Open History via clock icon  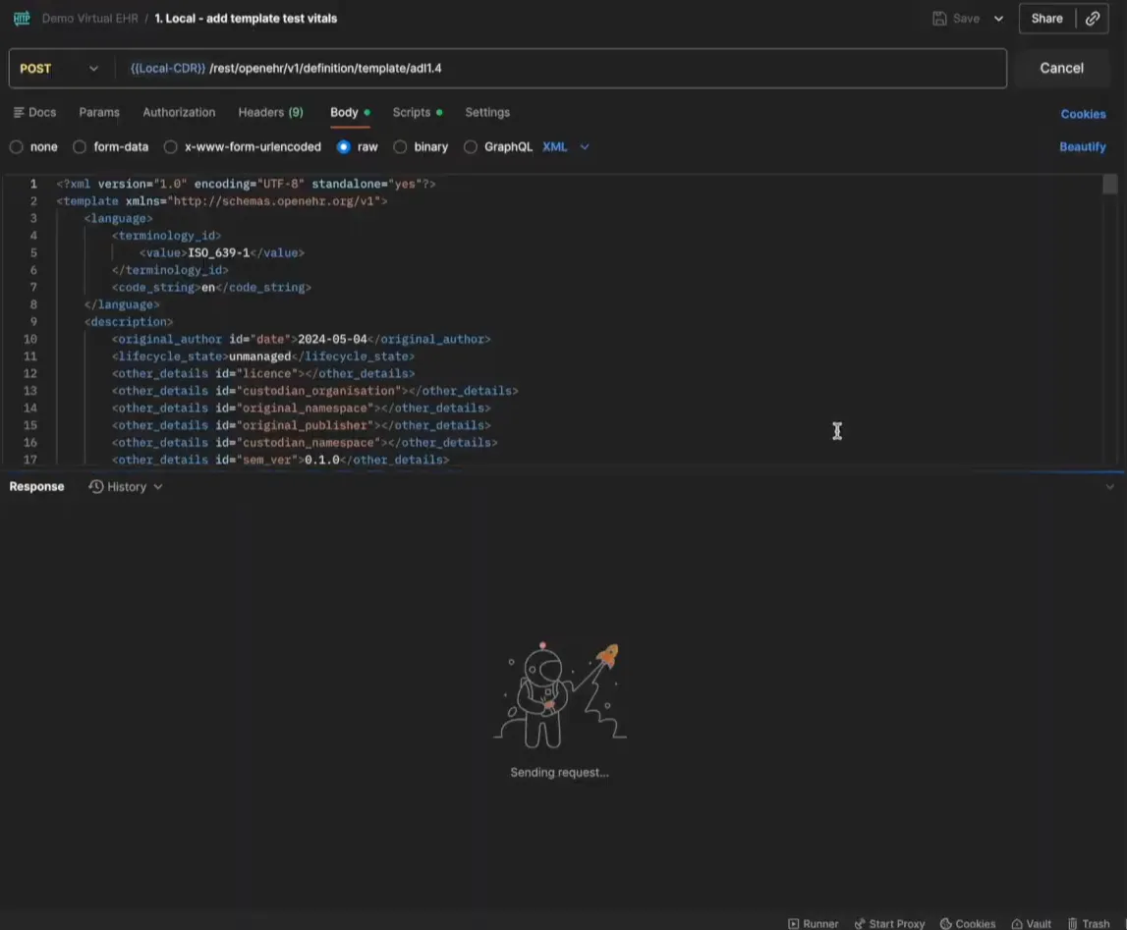(96, 487)
